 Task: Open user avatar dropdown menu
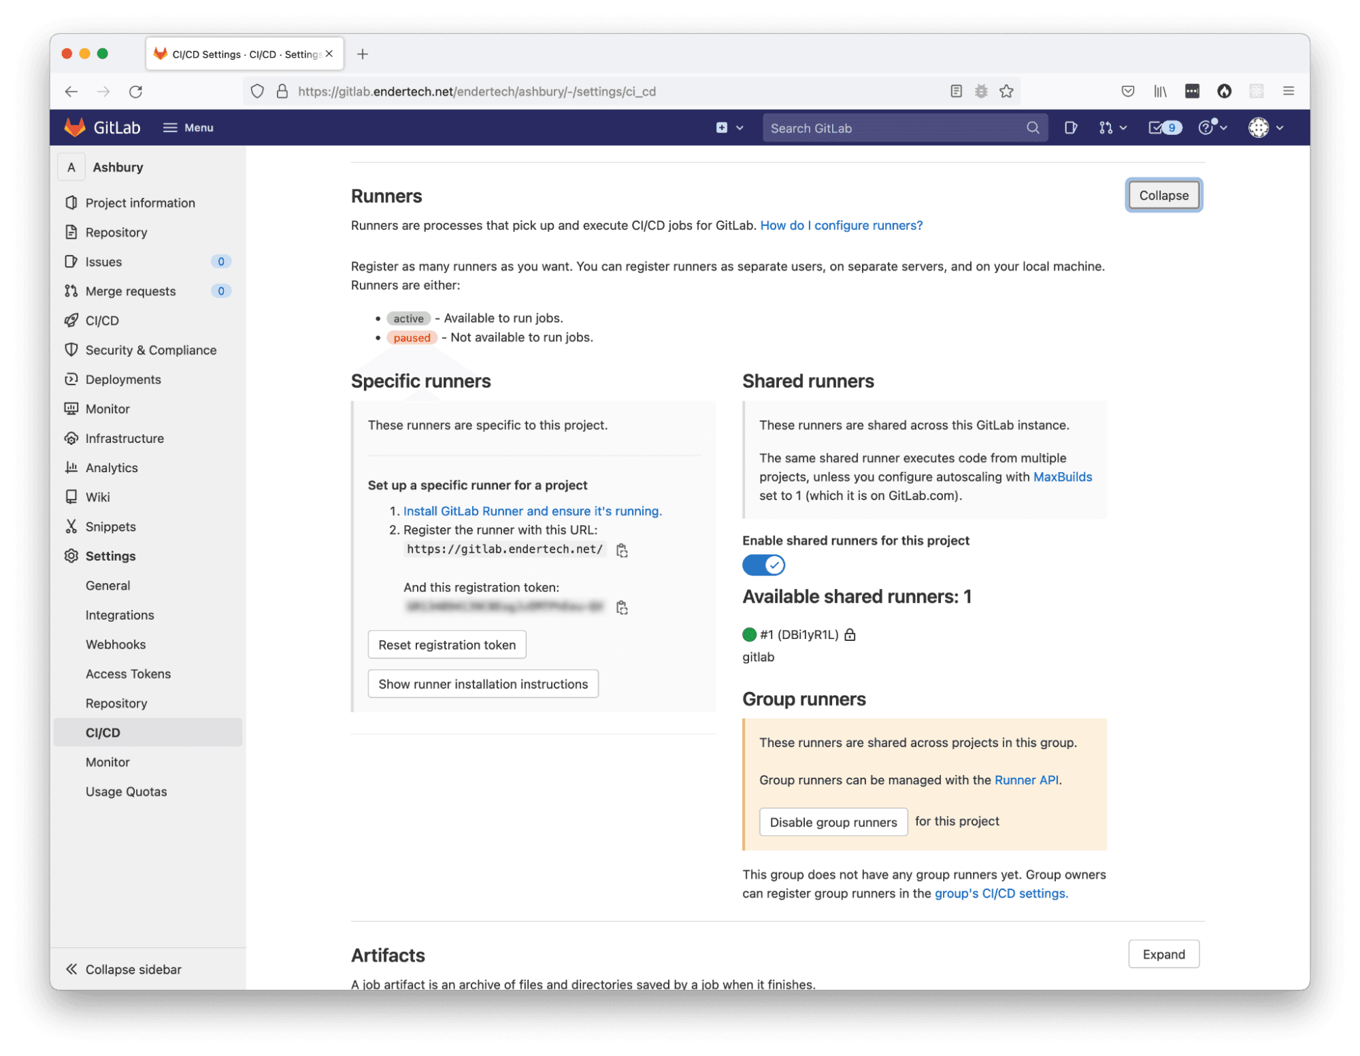point(1265,128)
